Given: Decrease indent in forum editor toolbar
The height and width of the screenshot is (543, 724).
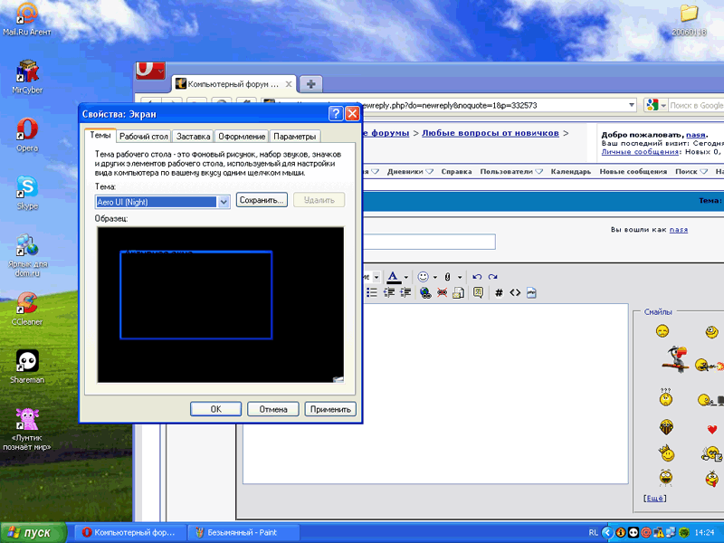Looking at the screenshot, I should pos(389,292).
